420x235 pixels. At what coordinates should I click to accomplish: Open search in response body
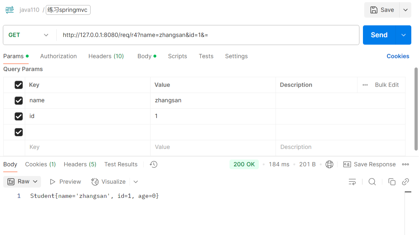372,182
